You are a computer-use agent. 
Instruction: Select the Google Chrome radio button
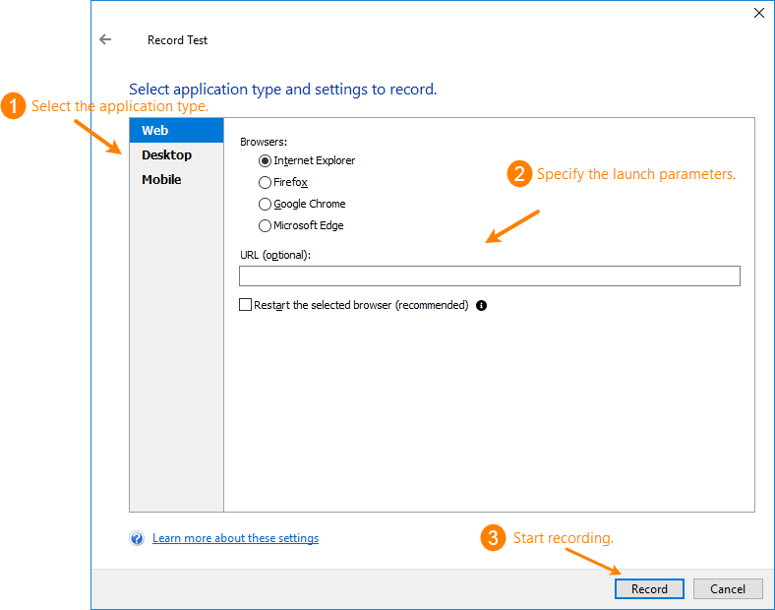pos(265,204)
